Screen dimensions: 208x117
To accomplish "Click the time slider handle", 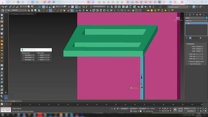I will tap(13, 101).
